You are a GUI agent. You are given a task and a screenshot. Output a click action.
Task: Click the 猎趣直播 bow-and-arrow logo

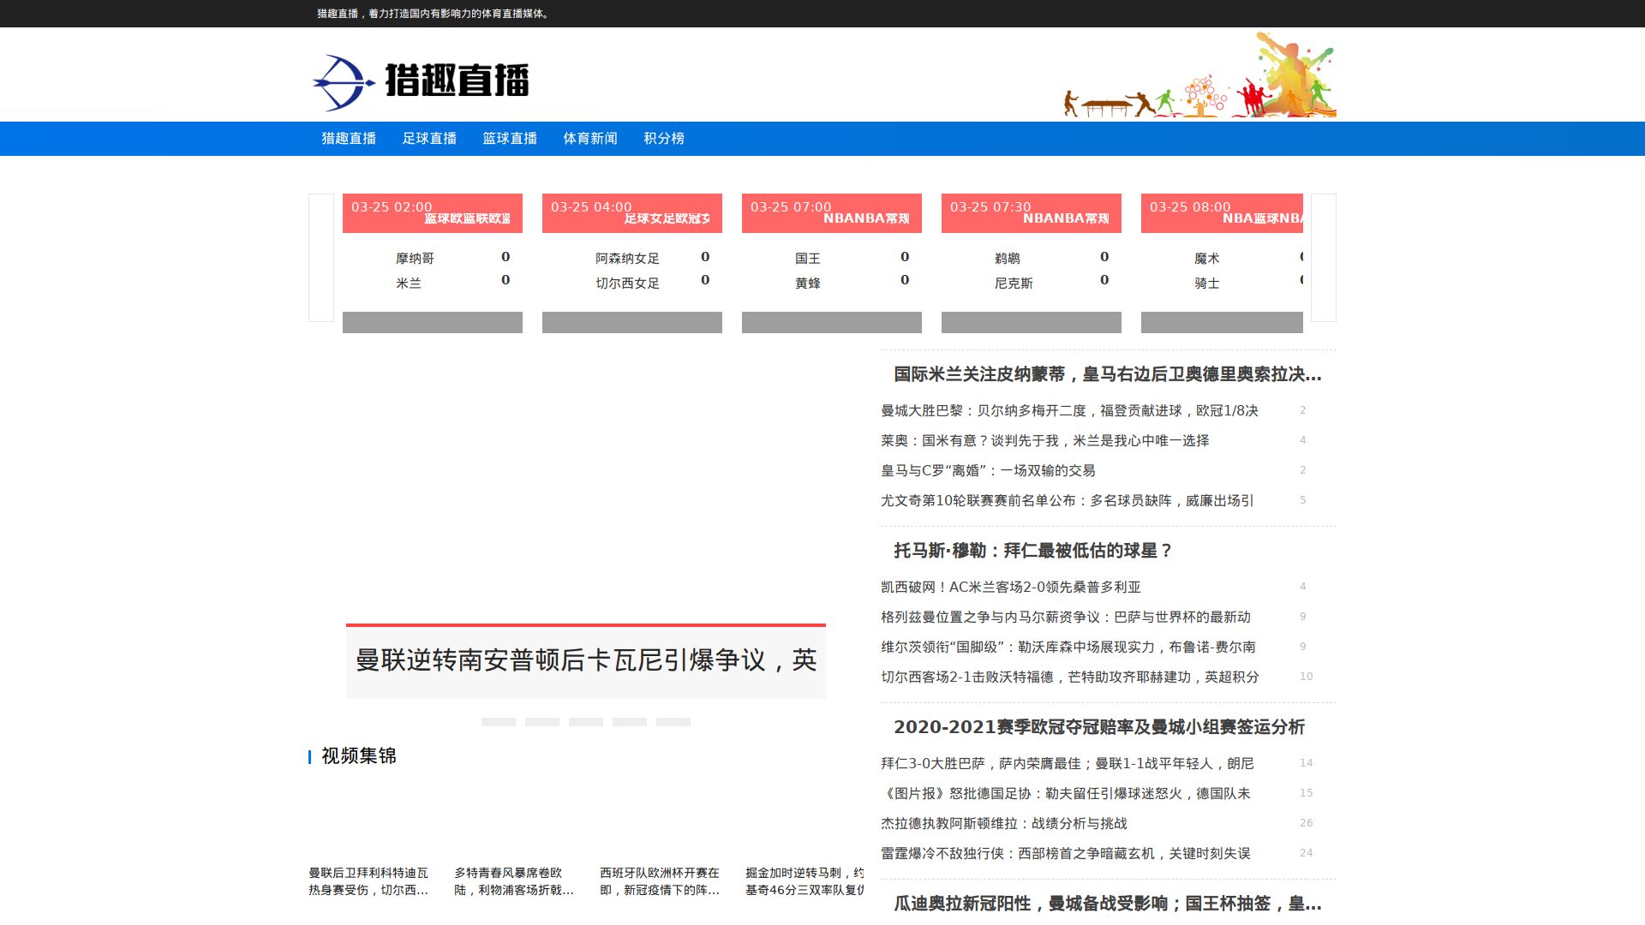tap(421, 81)
